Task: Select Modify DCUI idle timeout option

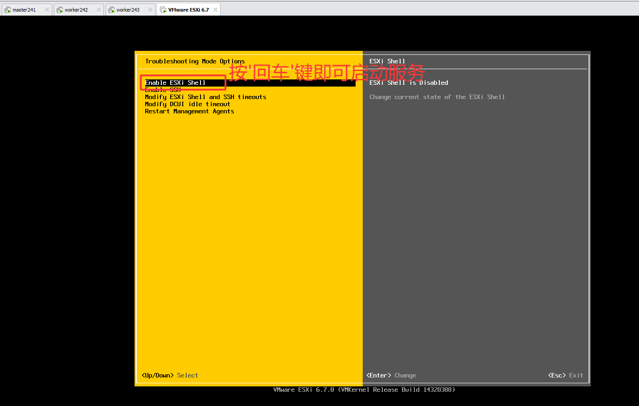Action: tap(188, 104)
